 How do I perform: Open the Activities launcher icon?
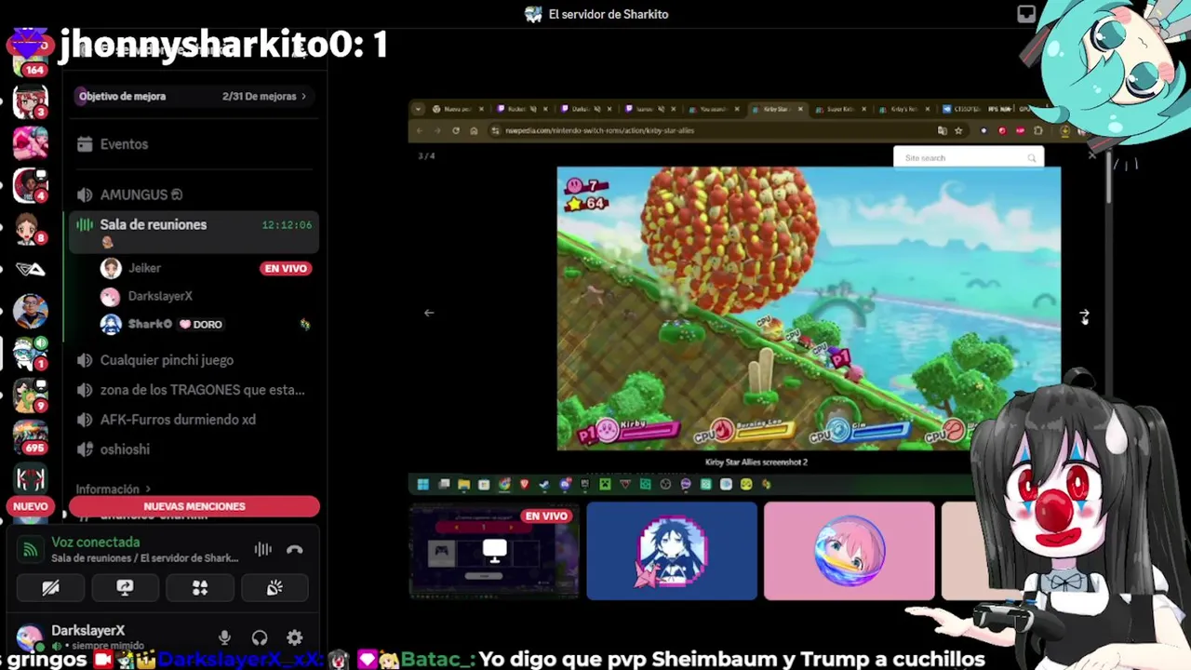(x=199, y=588)
